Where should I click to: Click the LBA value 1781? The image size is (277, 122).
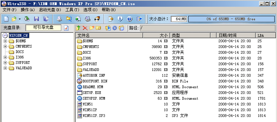pyautogui.click(x=261, y=98)
